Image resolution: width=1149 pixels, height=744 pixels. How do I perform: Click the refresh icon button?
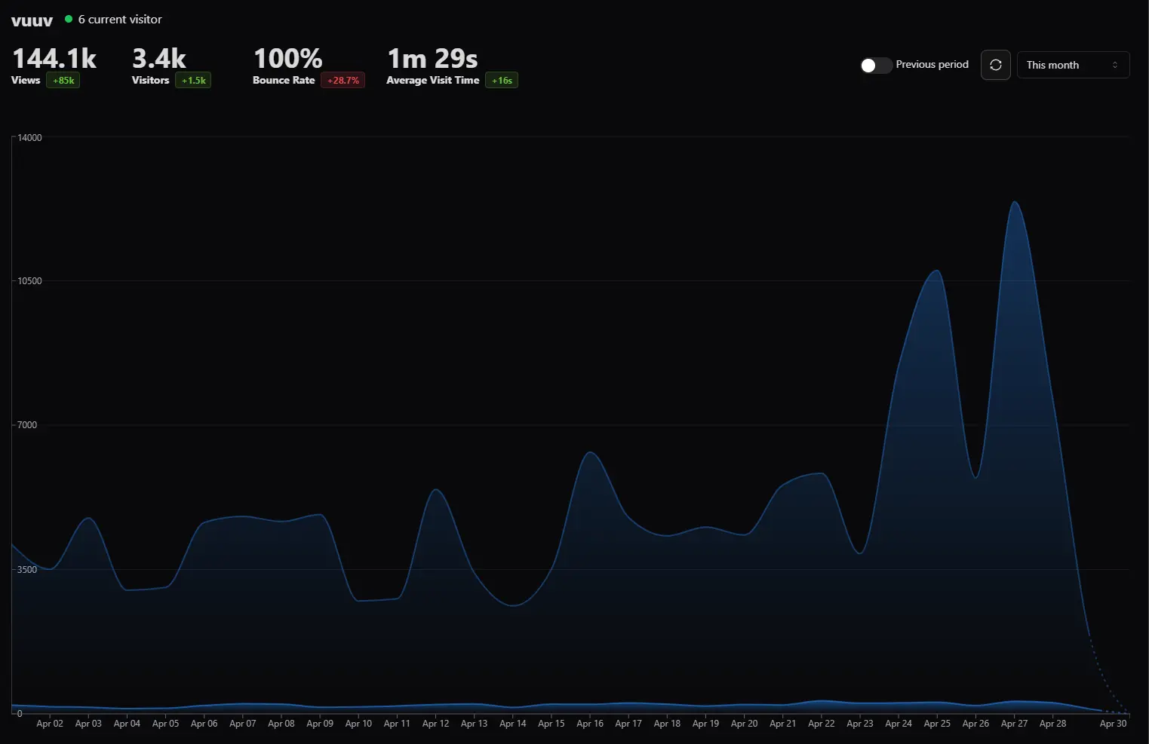pos(995,65)
